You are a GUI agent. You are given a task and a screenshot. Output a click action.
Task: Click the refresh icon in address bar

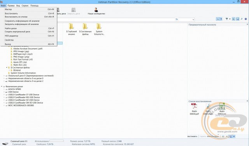click(177, 19)
